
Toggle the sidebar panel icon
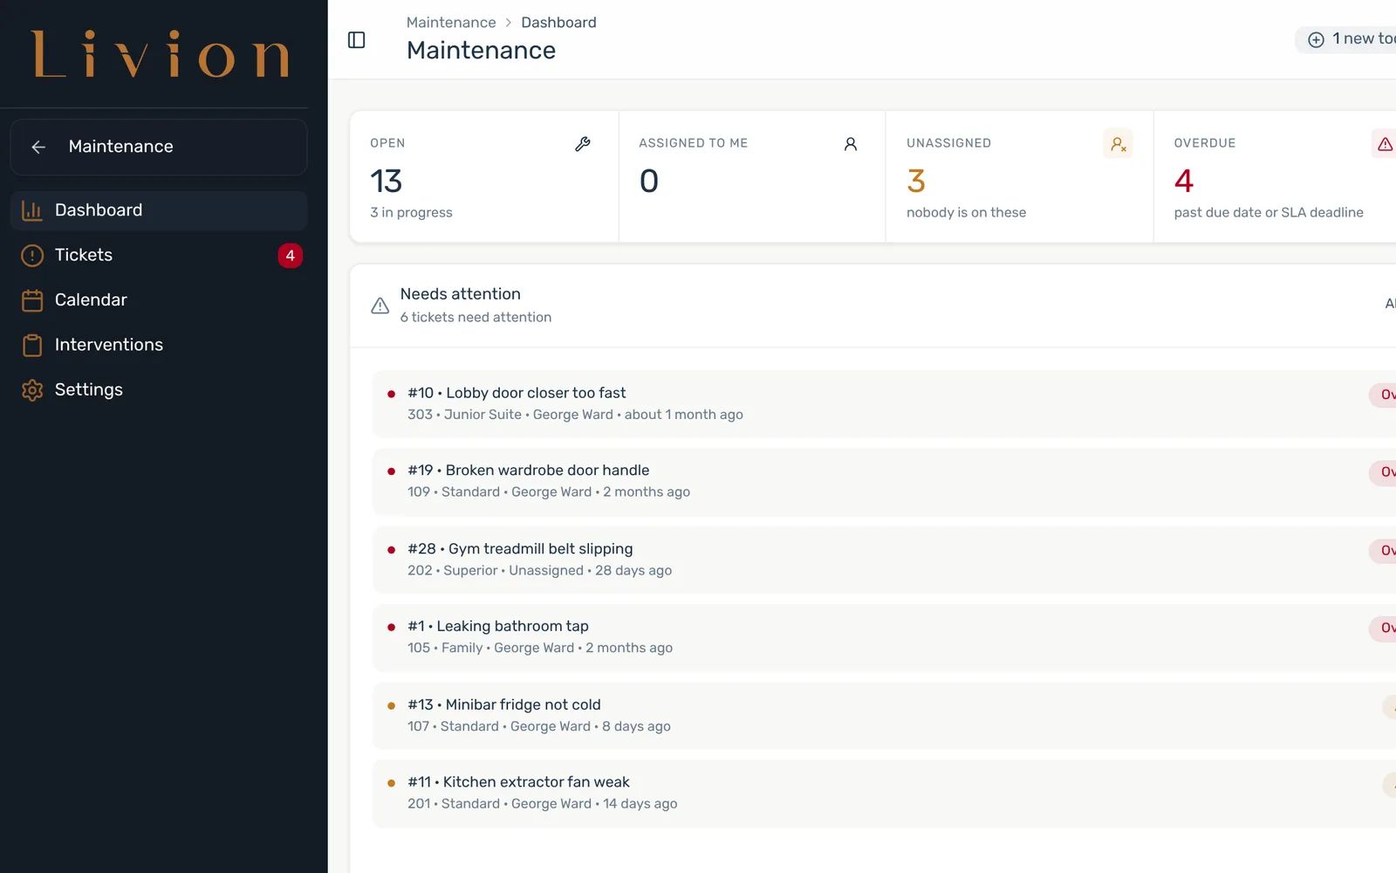(x=356, y=40)
